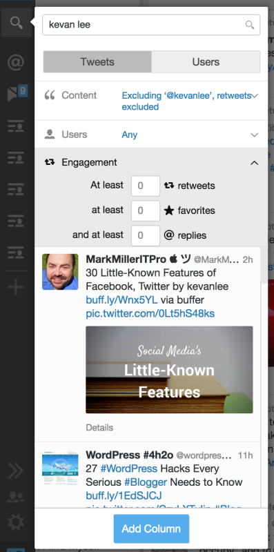
Task: Click the Engagement section label
Action: click(x=89, y=162)
